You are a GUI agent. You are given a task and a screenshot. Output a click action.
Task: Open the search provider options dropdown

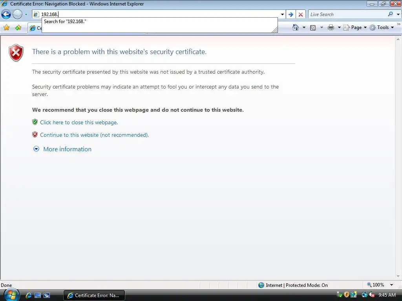pyautogui.click(x=398, y=15)
